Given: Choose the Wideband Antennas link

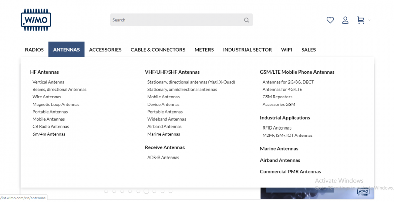Looking at the screenshot, I should click(x=167, y=119).
